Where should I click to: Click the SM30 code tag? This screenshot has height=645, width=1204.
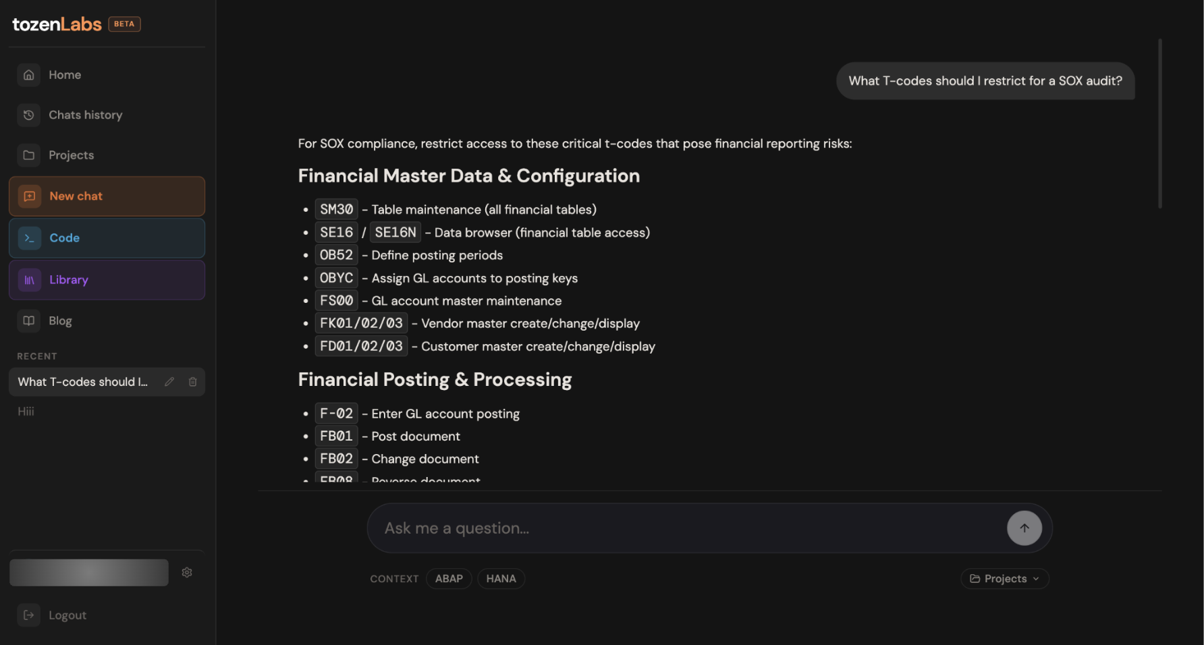tap(336, 210)
